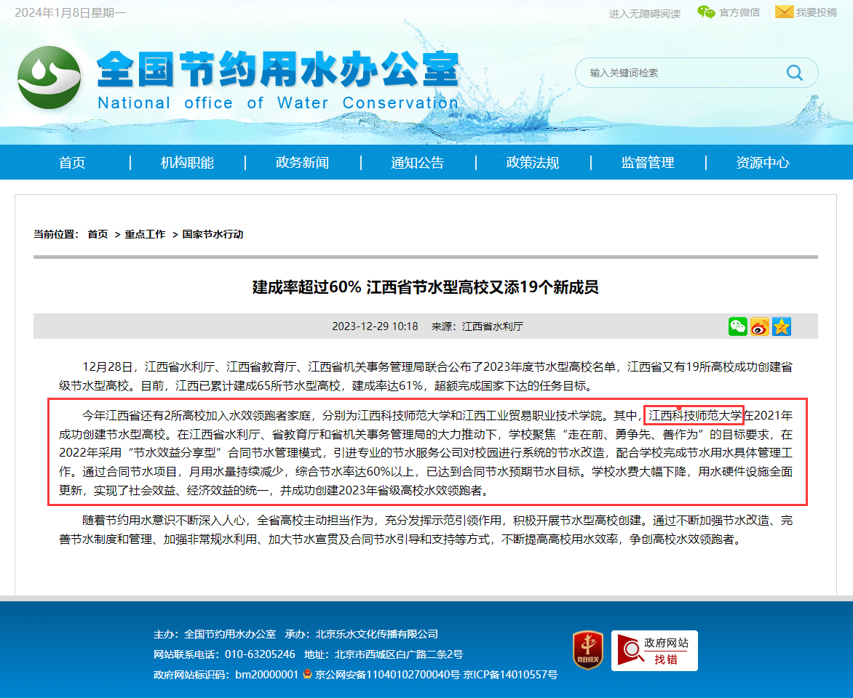Click the police registration emblem in footer
853x698 pixels.
(x=307, y=674)
